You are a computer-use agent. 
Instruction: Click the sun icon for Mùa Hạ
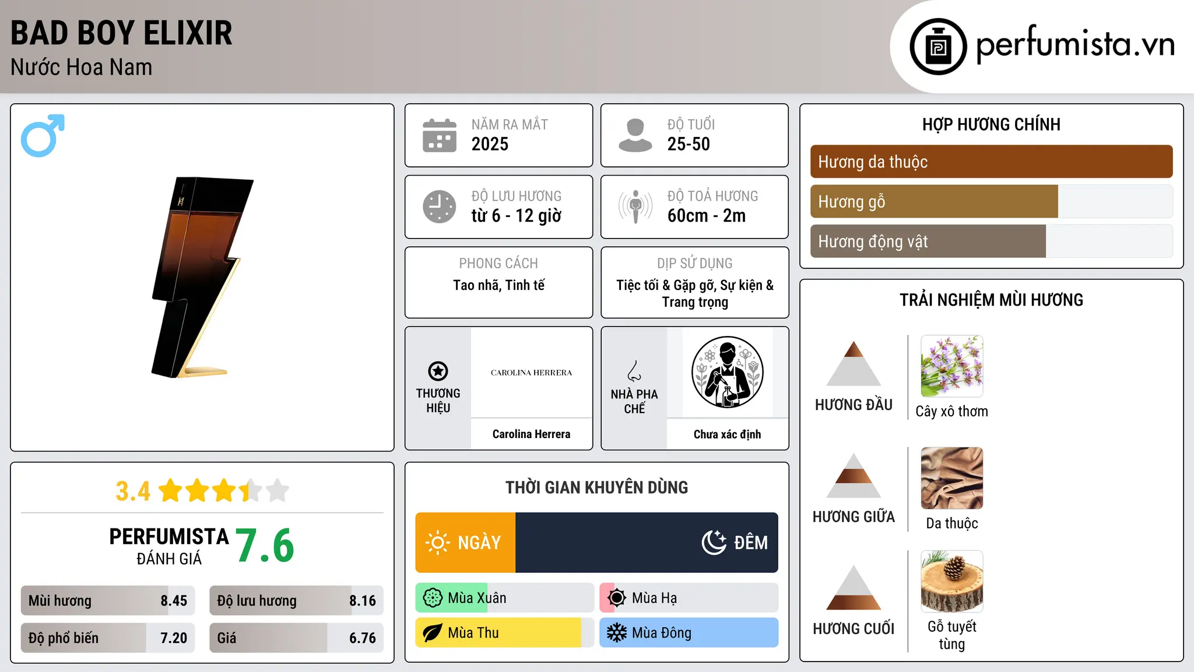click(617, 598)
